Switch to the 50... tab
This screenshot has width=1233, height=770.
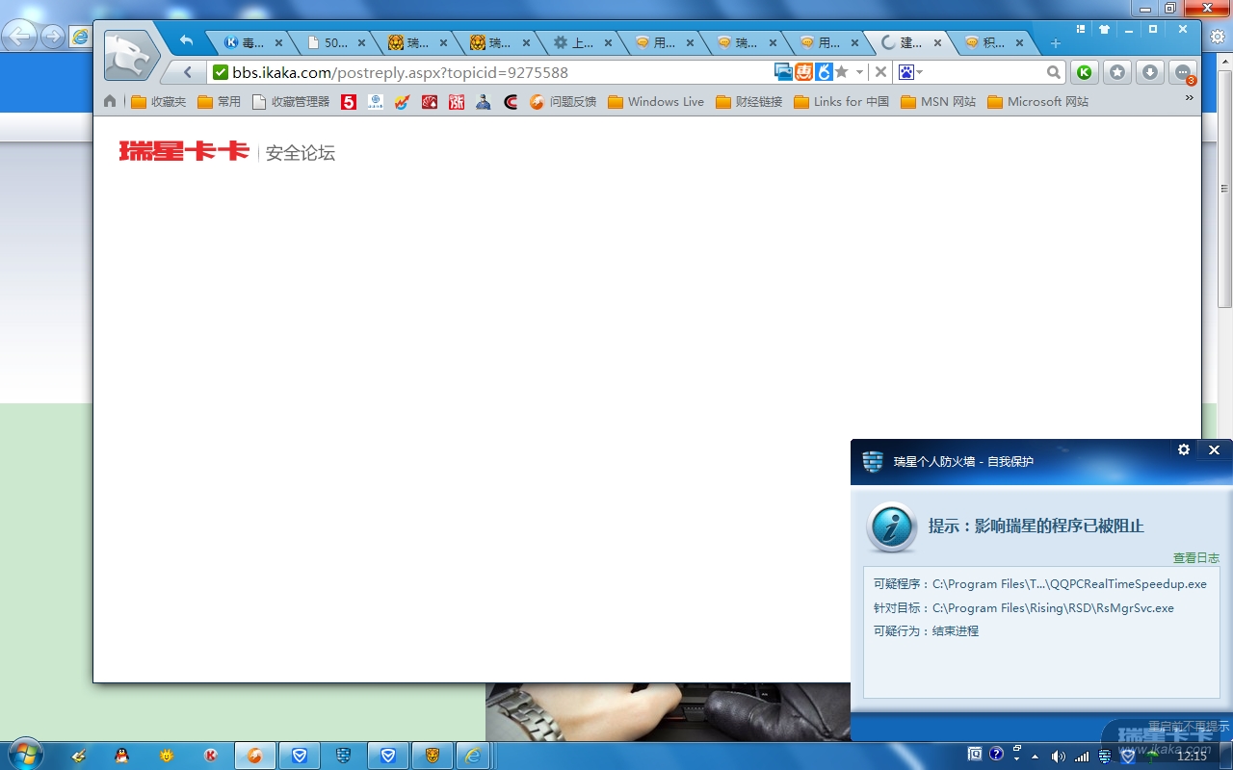pyautogui.click(x=336, y=42)
